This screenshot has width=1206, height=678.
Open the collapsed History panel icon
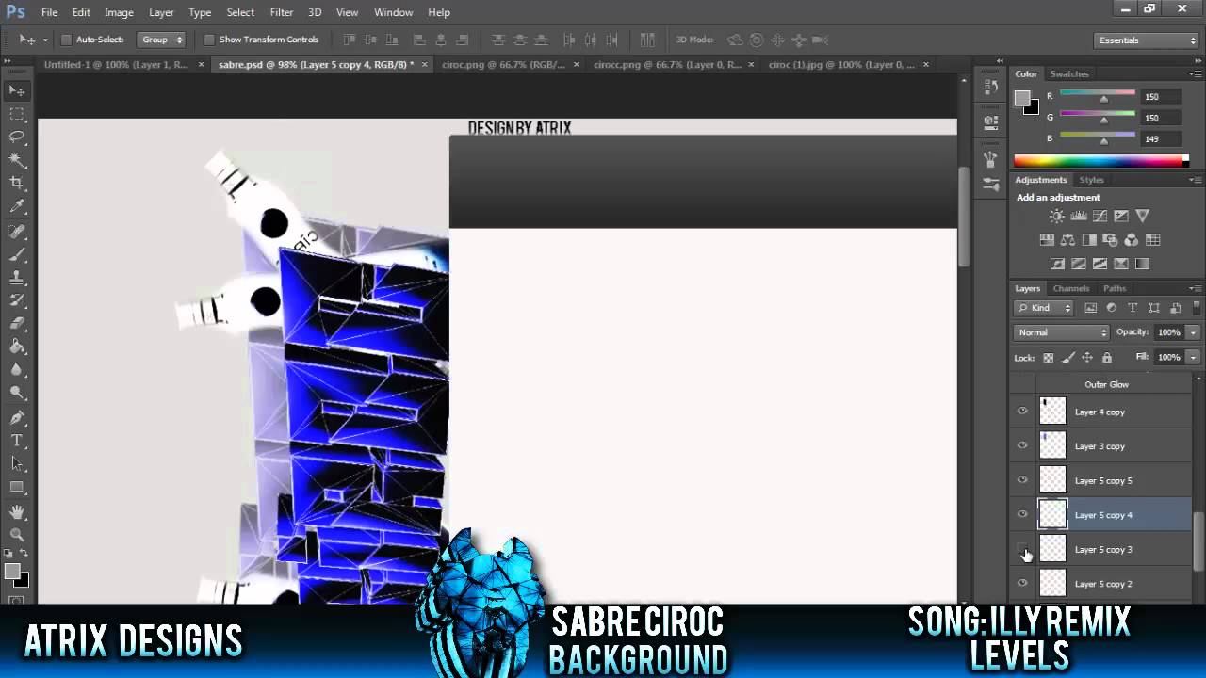coord(990,87)
